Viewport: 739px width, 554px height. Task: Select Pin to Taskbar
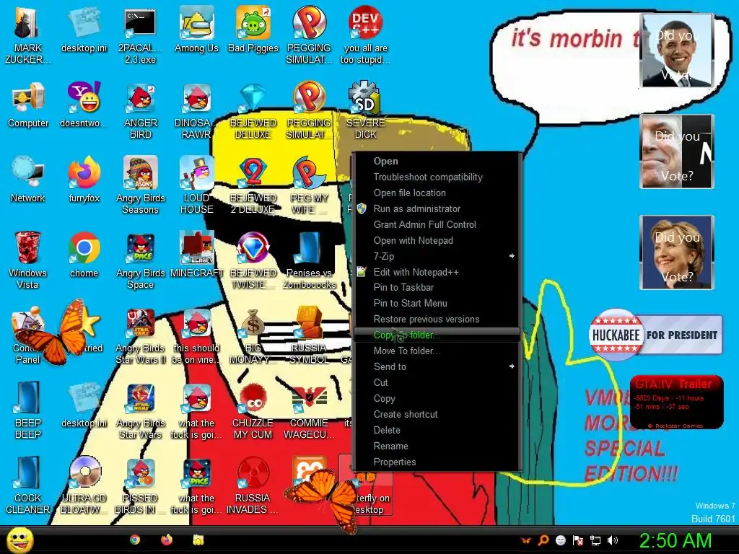(x=437, y=287)
